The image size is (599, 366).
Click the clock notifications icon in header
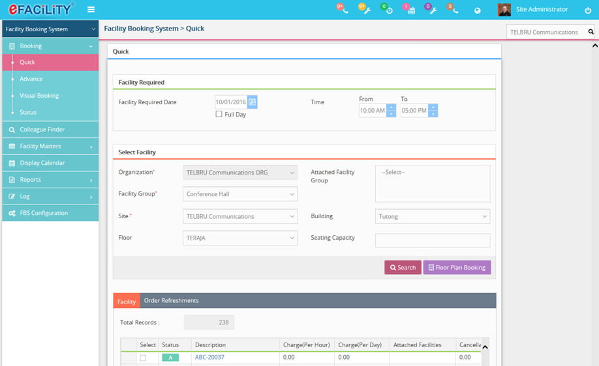coord(388,10)
